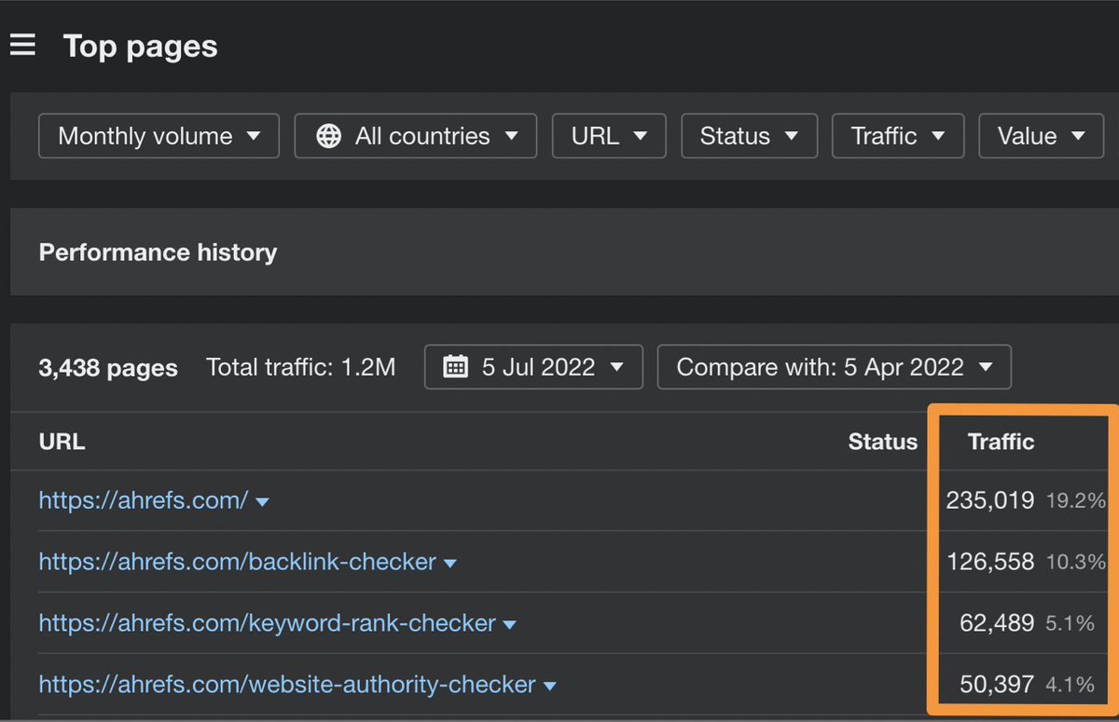Viewport: 1119px width, 722px height.
Task: Open the Monthly volume dropdown
Action: pyautogui.click(x=159, y=136)
